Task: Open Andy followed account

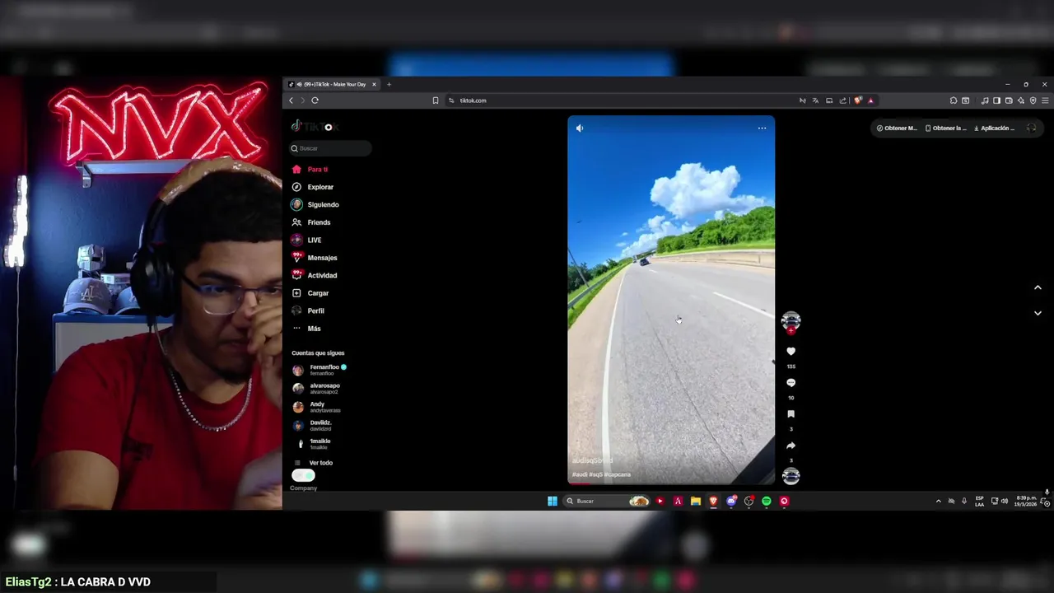Action: click(x=316, y=407)
